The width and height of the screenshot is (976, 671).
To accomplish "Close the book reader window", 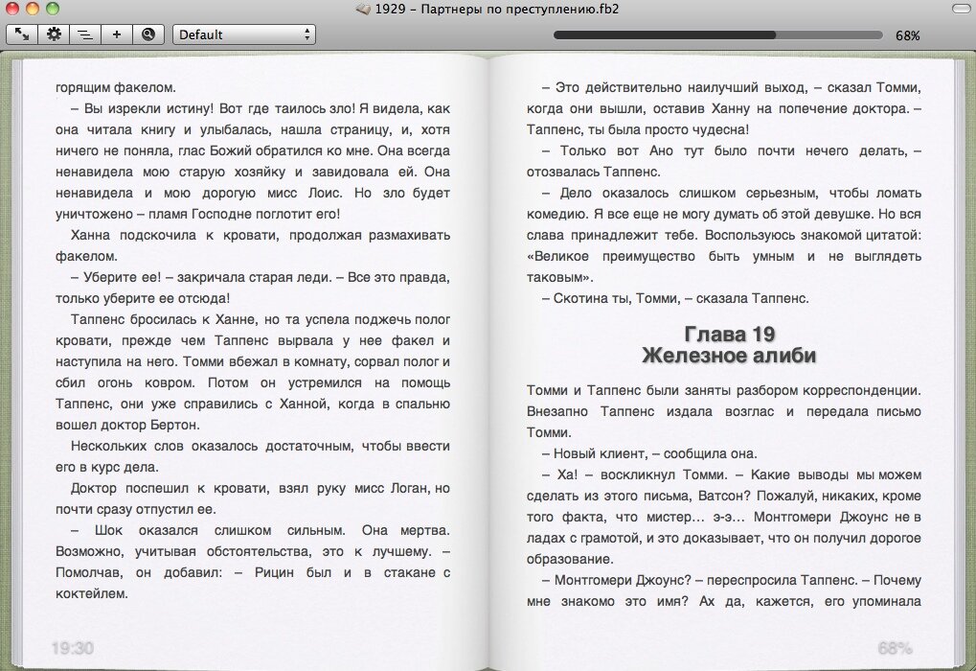I will click(12, 9).
